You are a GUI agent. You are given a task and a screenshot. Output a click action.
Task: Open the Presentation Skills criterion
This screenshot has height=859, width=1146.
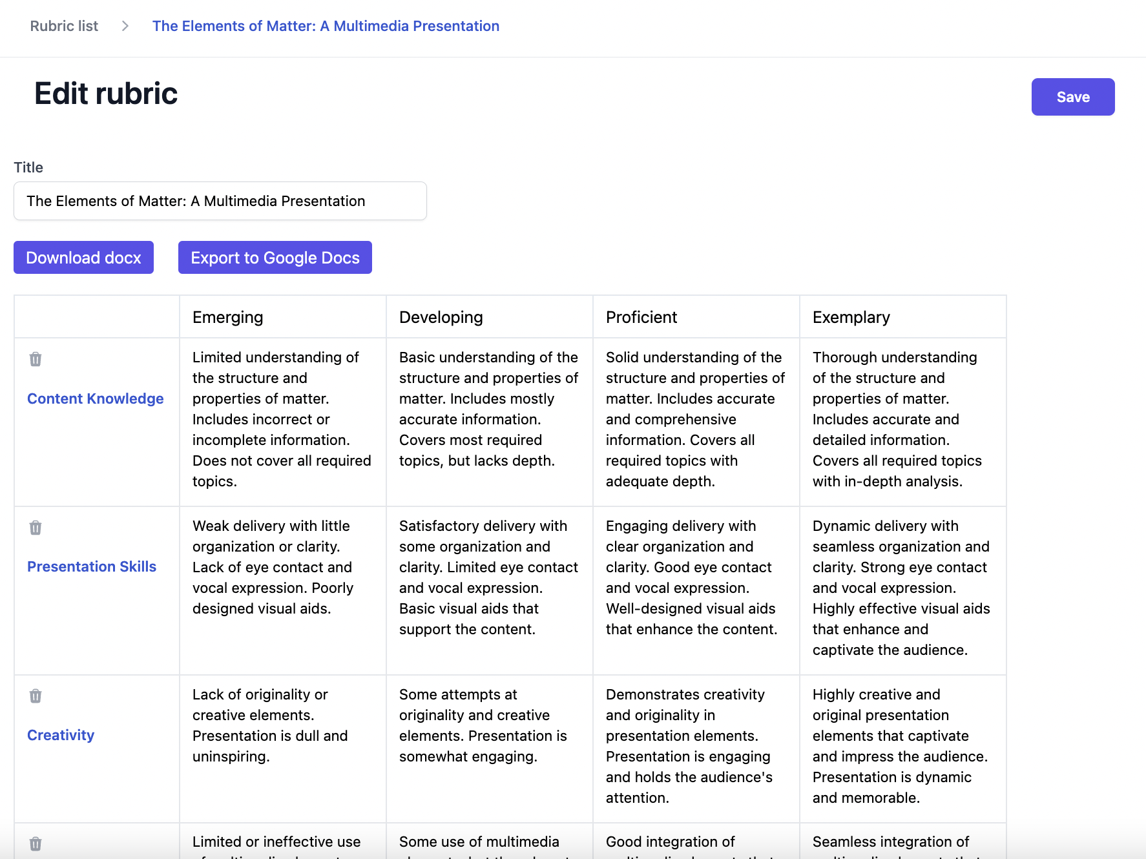tap(92, 566)
